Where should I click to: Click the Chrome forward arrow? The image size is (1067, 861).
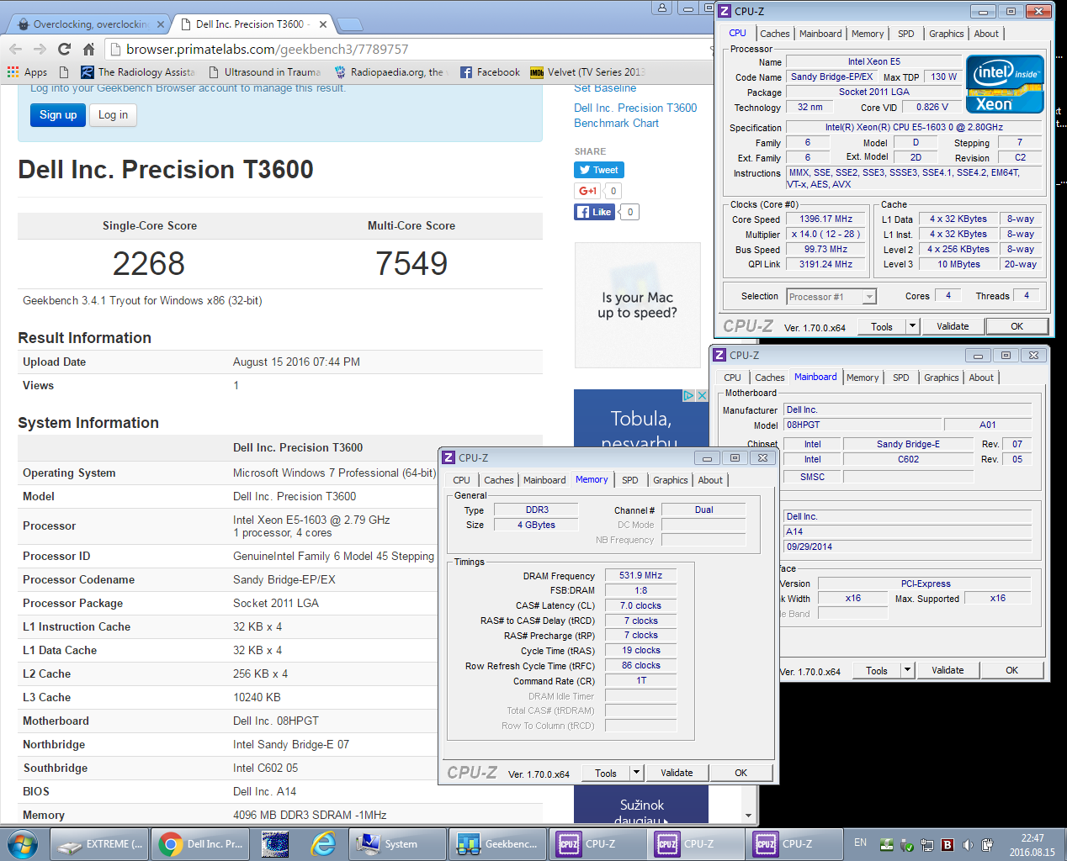click(40, 49)
